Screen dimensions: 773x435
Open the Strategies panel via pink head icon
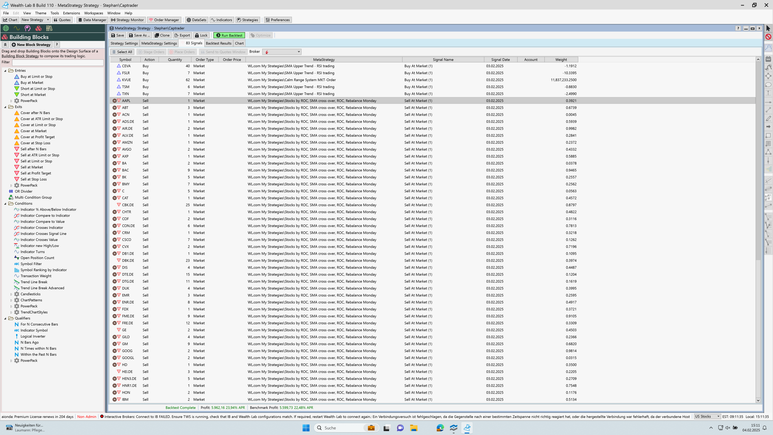[27, 28]
